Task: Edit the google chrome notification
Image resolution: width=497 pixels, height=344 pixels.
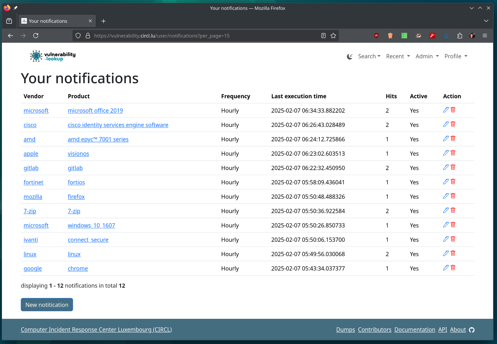Action: pos(446,268)
